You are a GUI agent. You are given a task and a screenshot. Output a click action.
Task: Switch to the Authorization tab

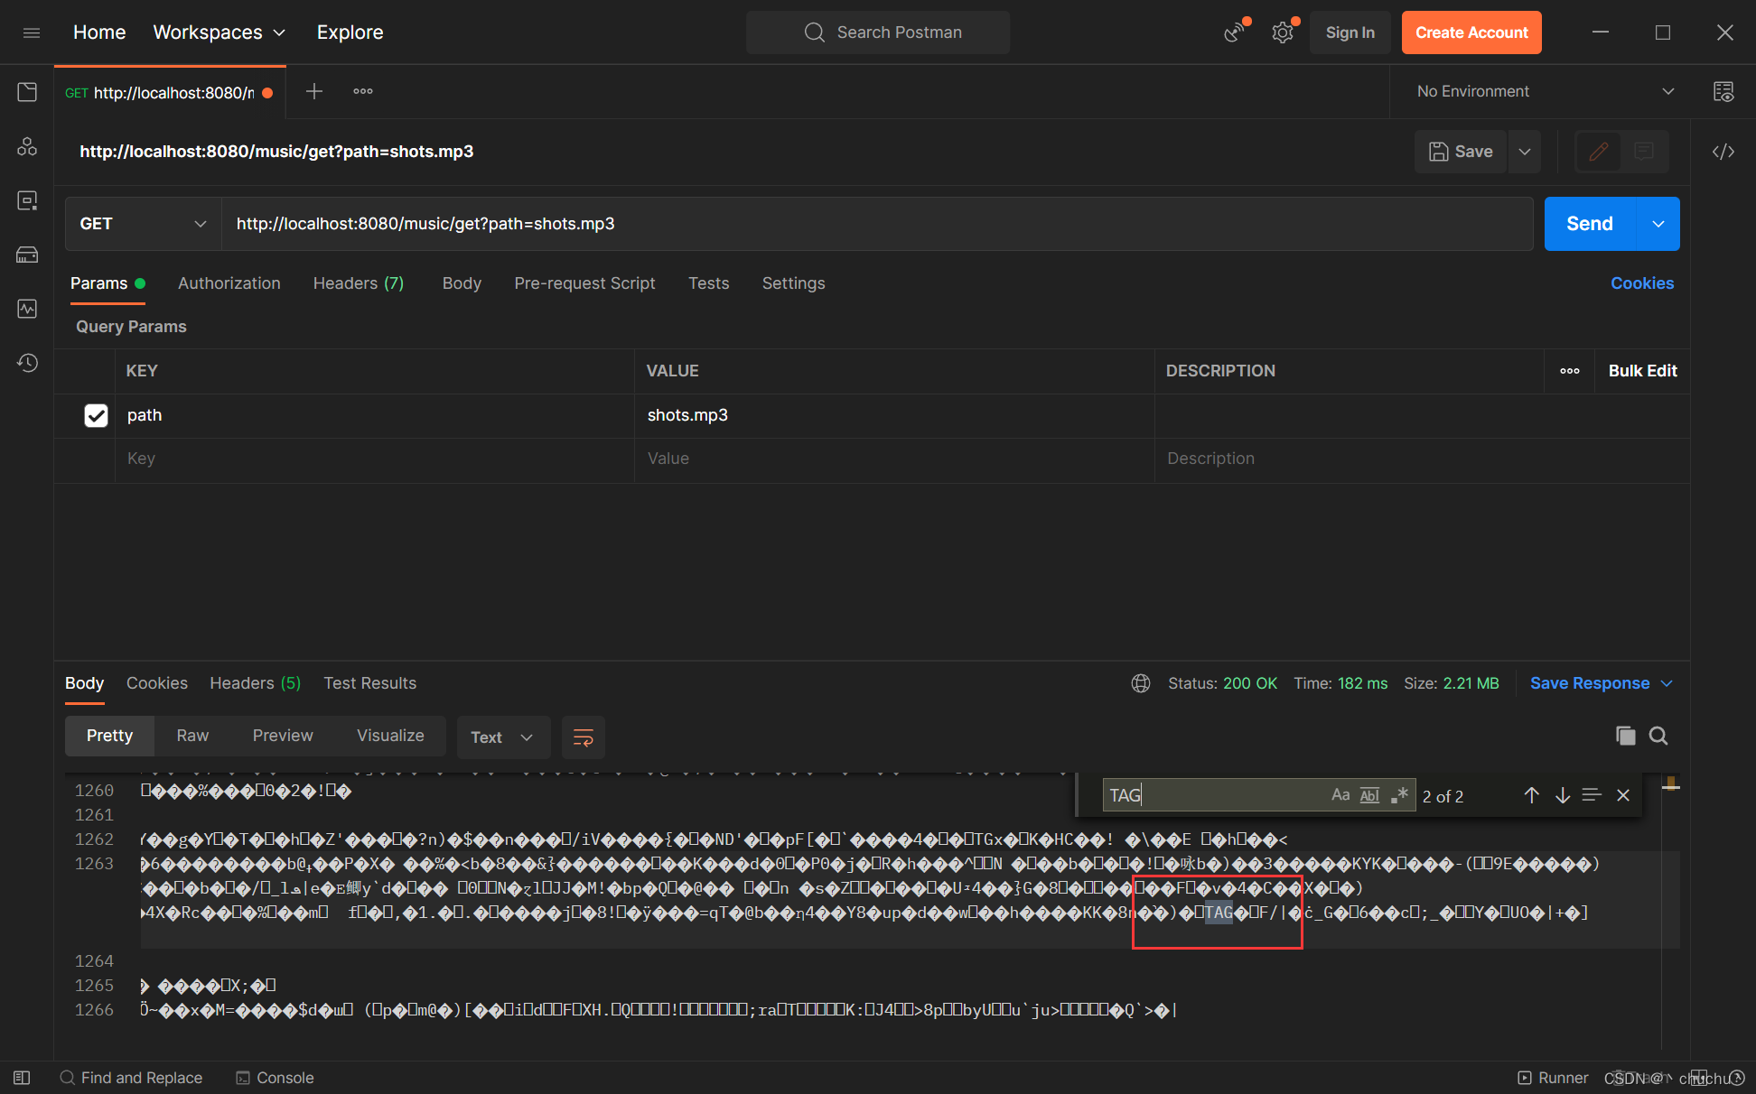(229, 283)
